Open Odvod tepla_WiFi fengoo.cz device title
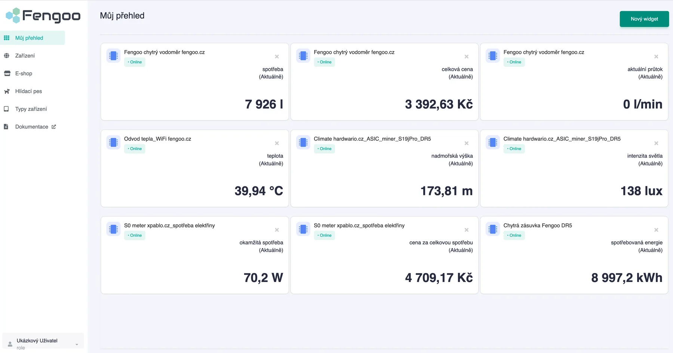673x353 pixels. 157,139
